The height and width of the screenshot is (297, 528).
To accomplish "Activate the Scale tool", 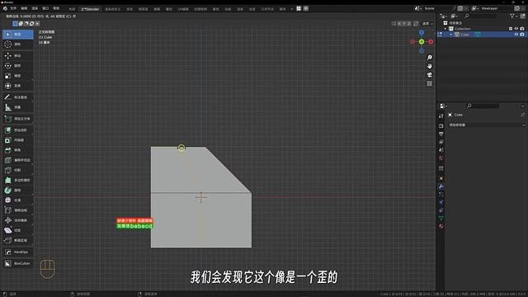I will point(18,76).
